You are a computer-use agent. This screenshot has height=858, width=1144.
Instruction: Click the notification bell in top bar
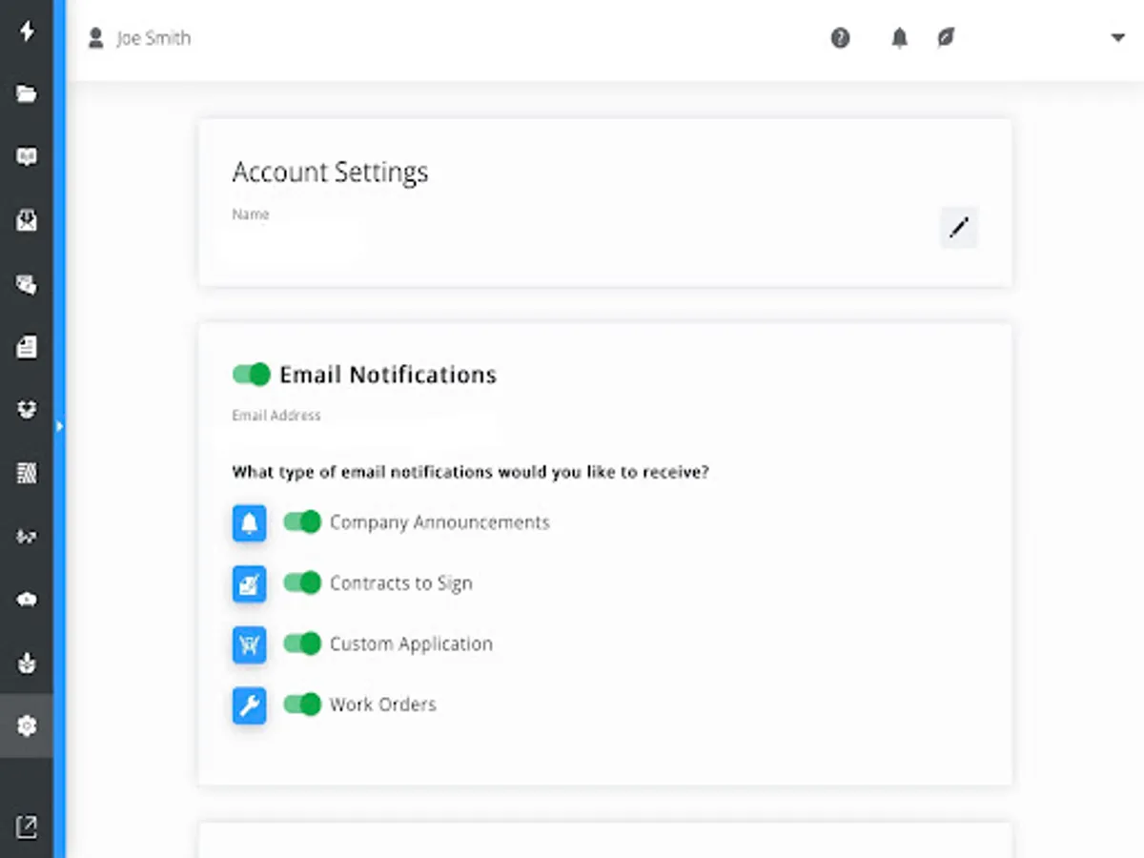coord(899,38)
